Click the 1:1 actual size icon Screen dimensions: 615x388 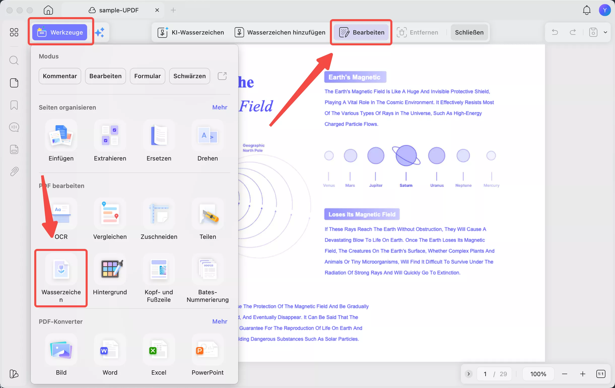pyautogui.click(x=601, y=374)
